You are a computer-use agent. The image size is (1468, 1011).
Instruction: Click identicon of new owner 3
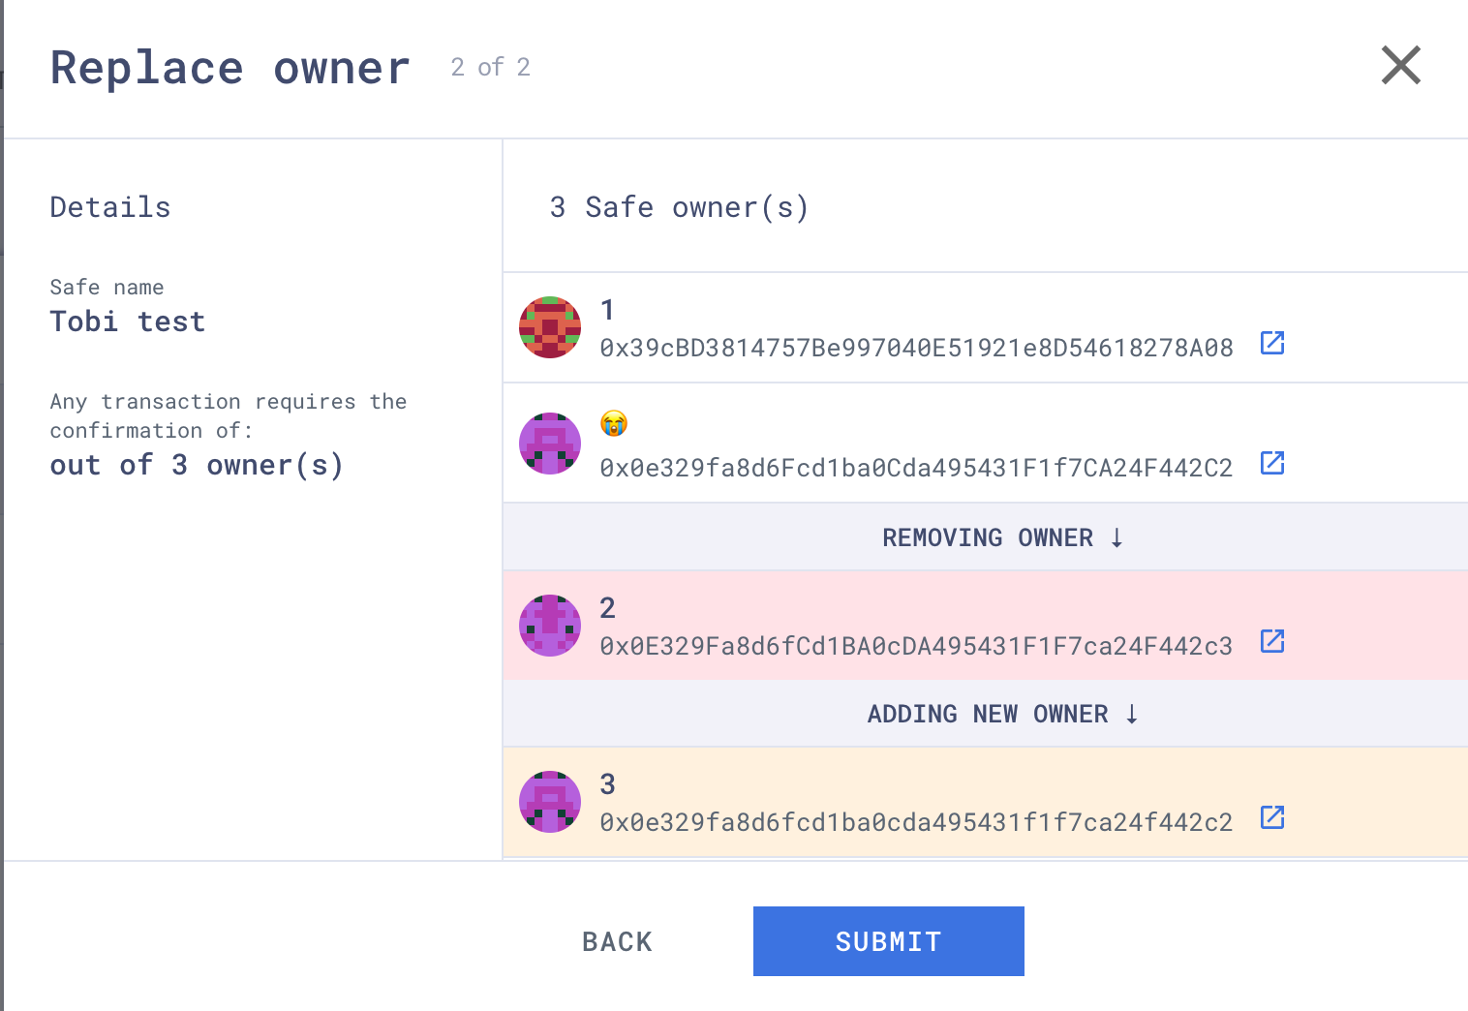550,802
